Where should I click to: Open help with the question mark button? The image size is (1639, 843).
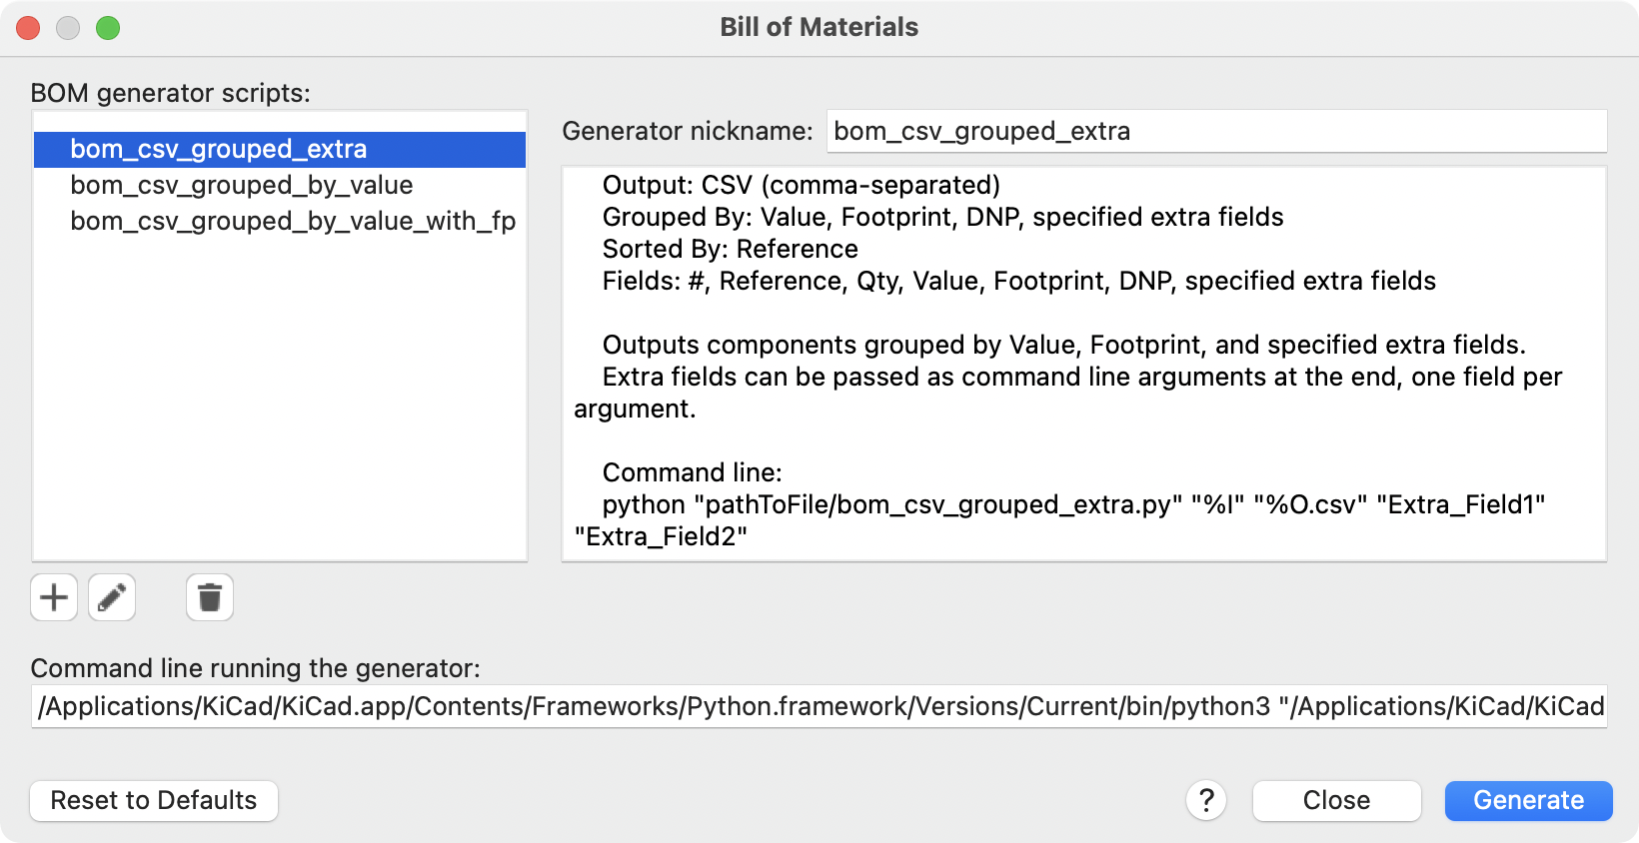tap(1206, 800)
